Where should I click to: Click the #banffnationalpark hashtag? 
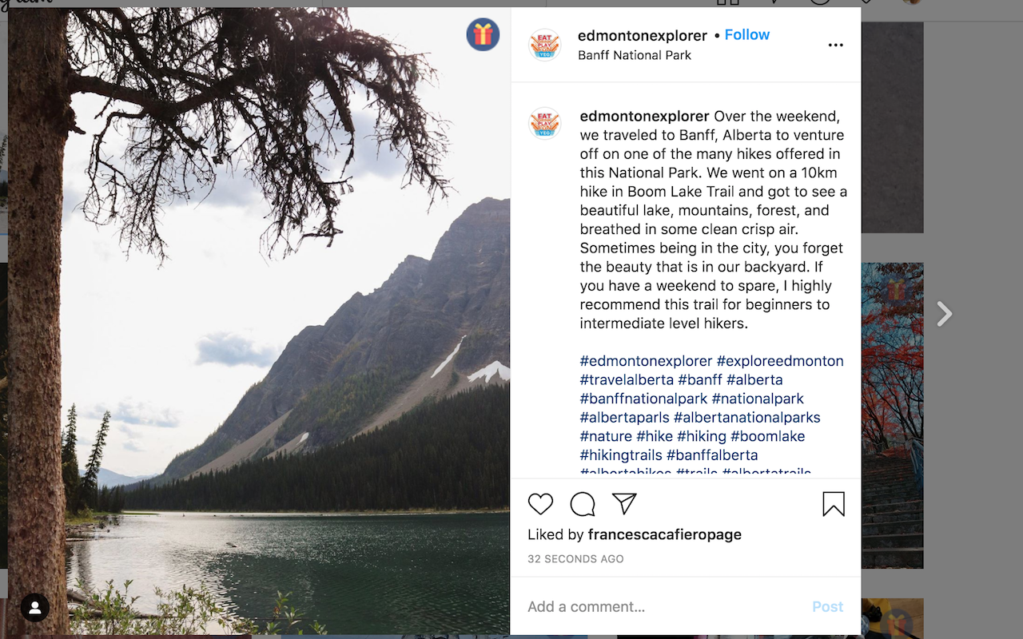pos(643,399)
